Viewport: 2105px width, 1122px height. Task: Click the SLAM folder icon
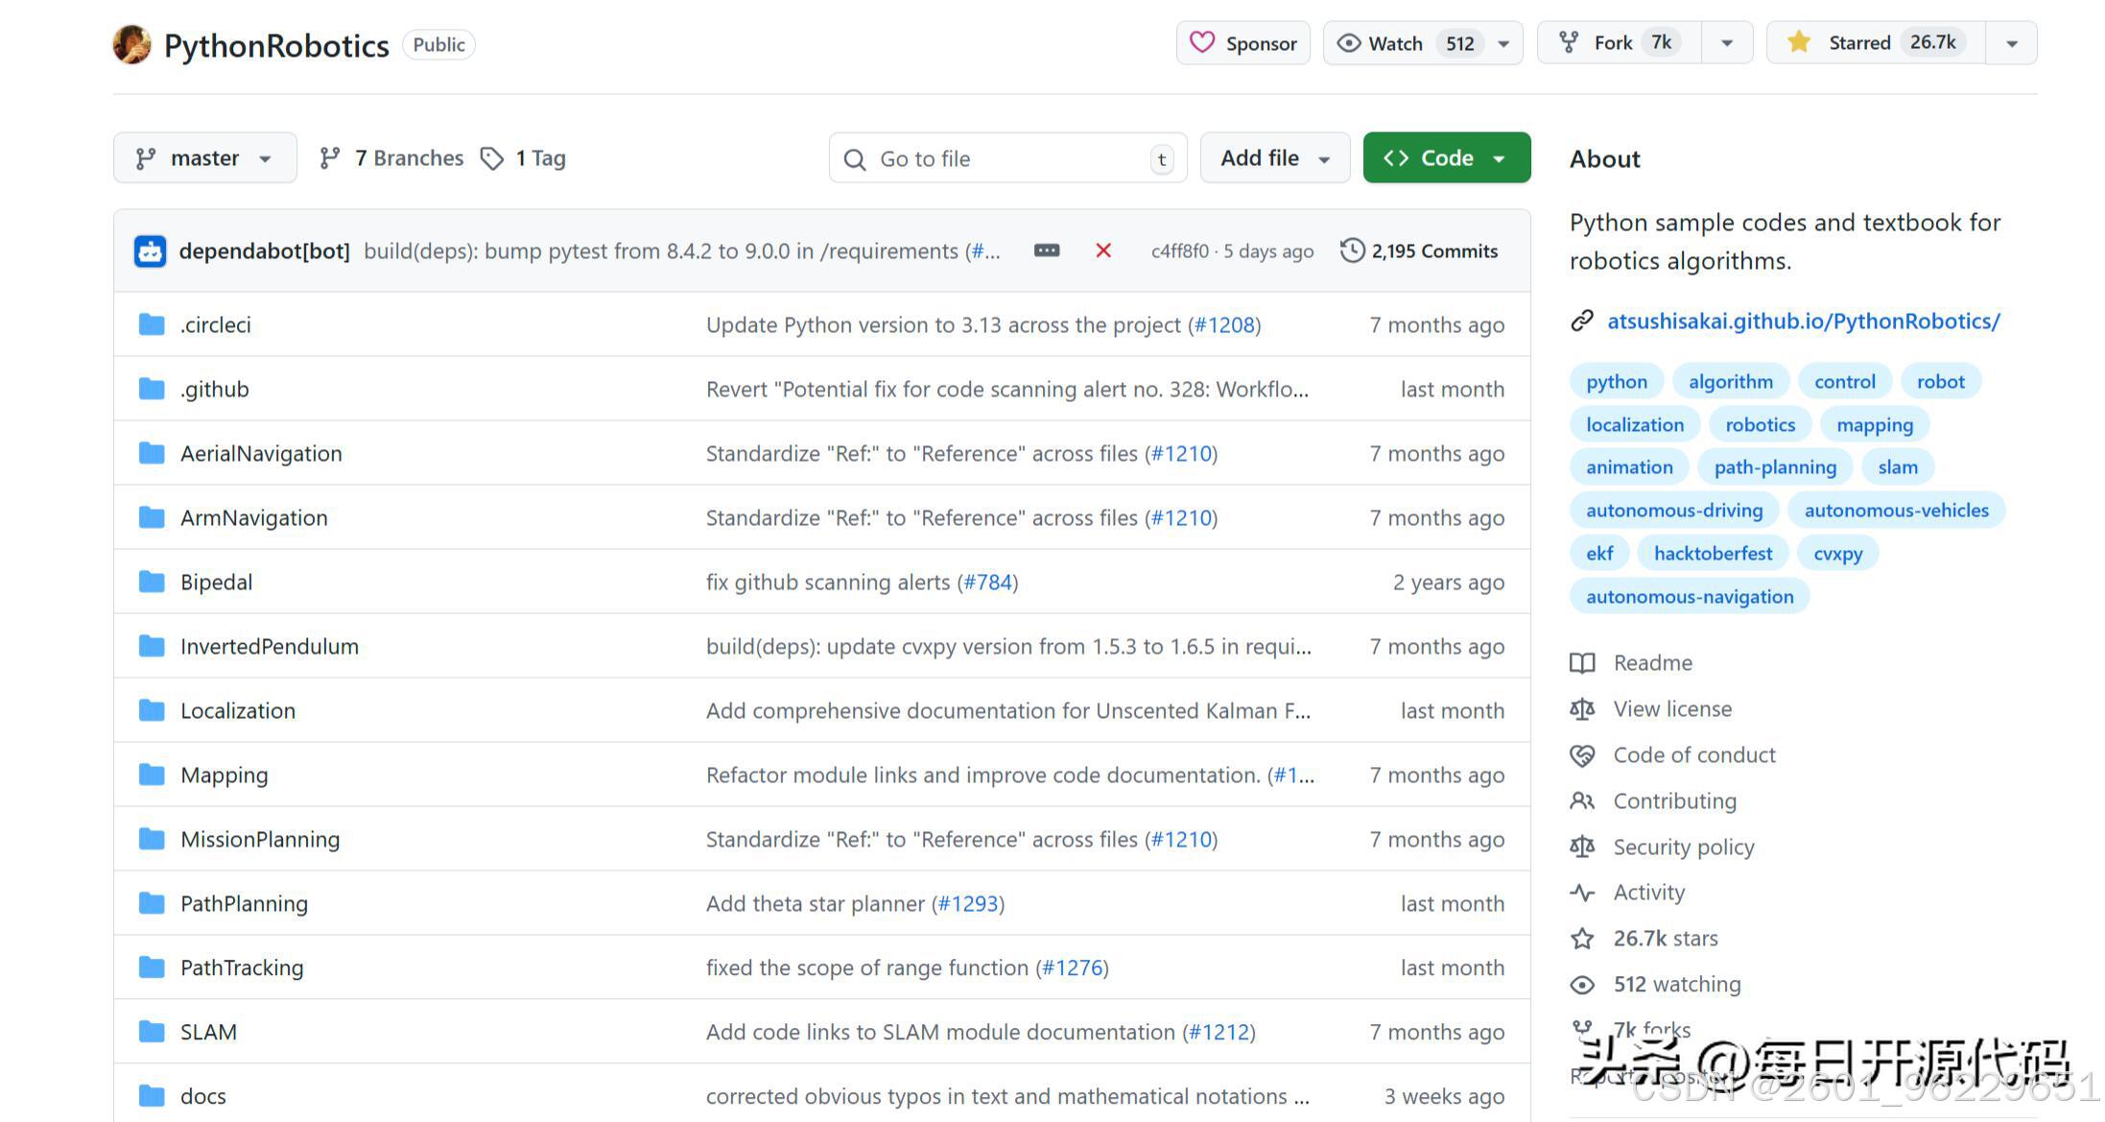(152, 1032)
